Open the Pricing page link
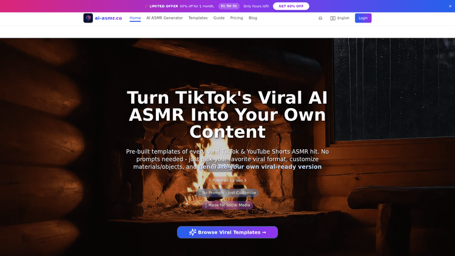The height and width of the screenshot is (256, 455). pos(237,18)
